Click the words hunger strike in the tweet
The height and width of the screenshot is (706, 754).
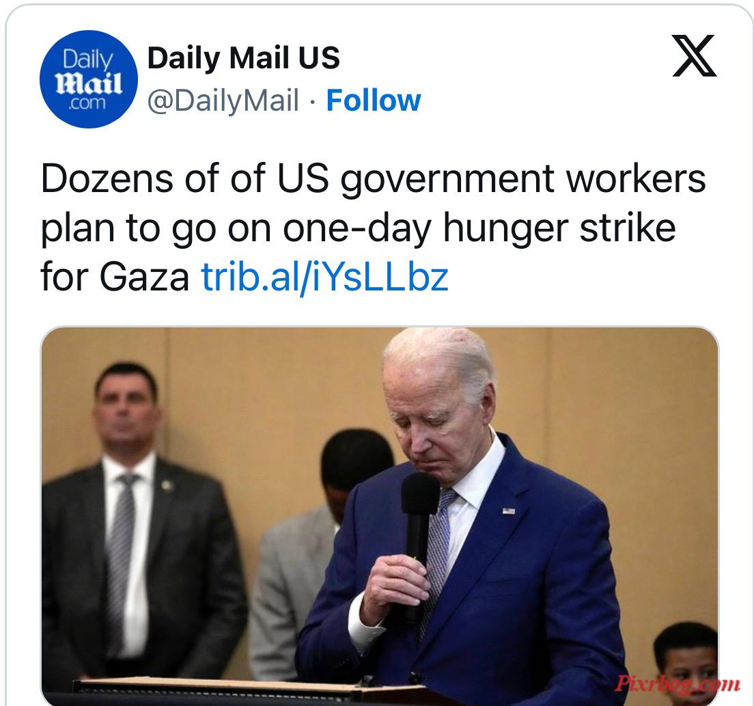point(559,228)
